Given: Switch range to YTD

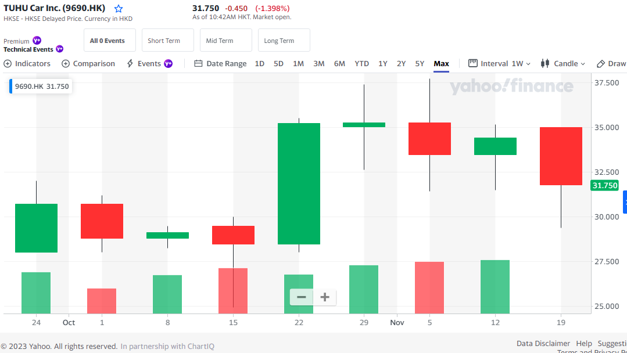Looking at the screenshot, I should (362, 63).
